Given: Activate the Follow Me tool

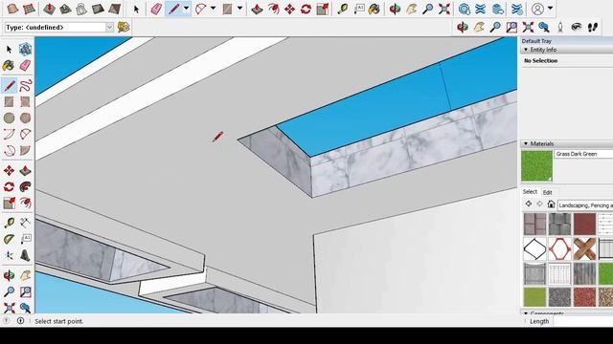Looking at the screenshot, I should [25, 187].
